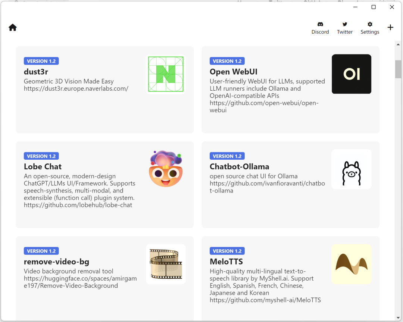Click Version 1.2 badge on Chatbot-Ollama card
The width and height of the screenshot is (403, 322).
(227, 156)
